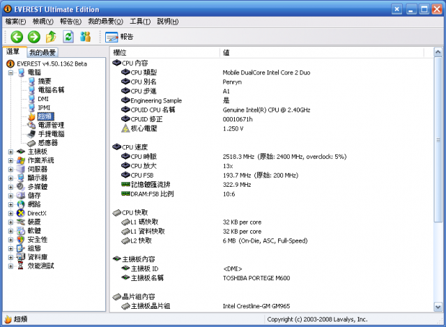This screenshot has width=446, height=327.
Task: Collapse the 電腦 tree node
Action: pos(10,73)
